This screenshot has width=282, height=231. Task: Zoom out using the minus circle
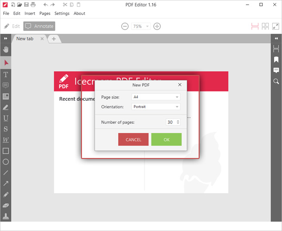(x=125, y=26)
